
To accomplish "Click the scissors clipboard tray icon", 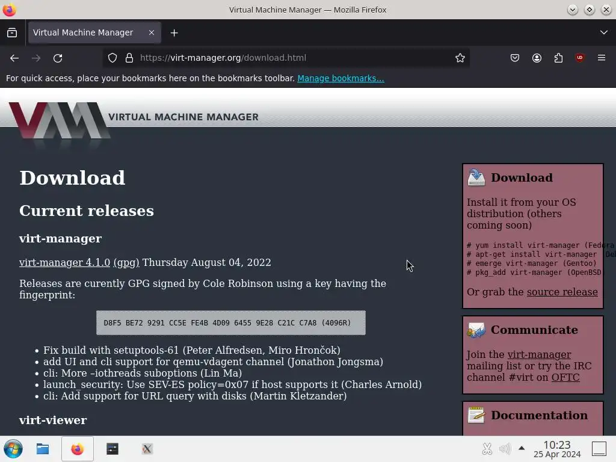I will [x=487, y=449].
